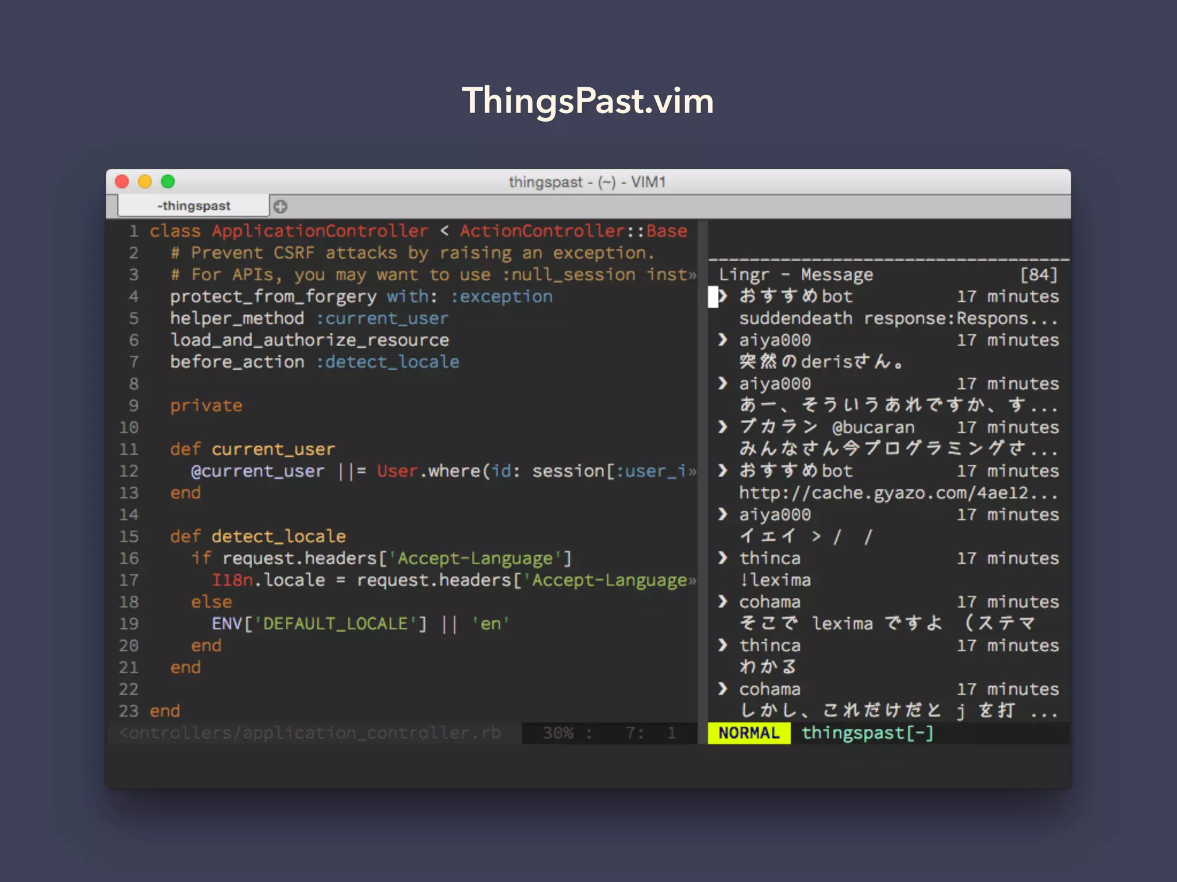Expand the aiya000 あー、そういう message chevron
Screen dimensions: 1177x882
pos(723,384)
